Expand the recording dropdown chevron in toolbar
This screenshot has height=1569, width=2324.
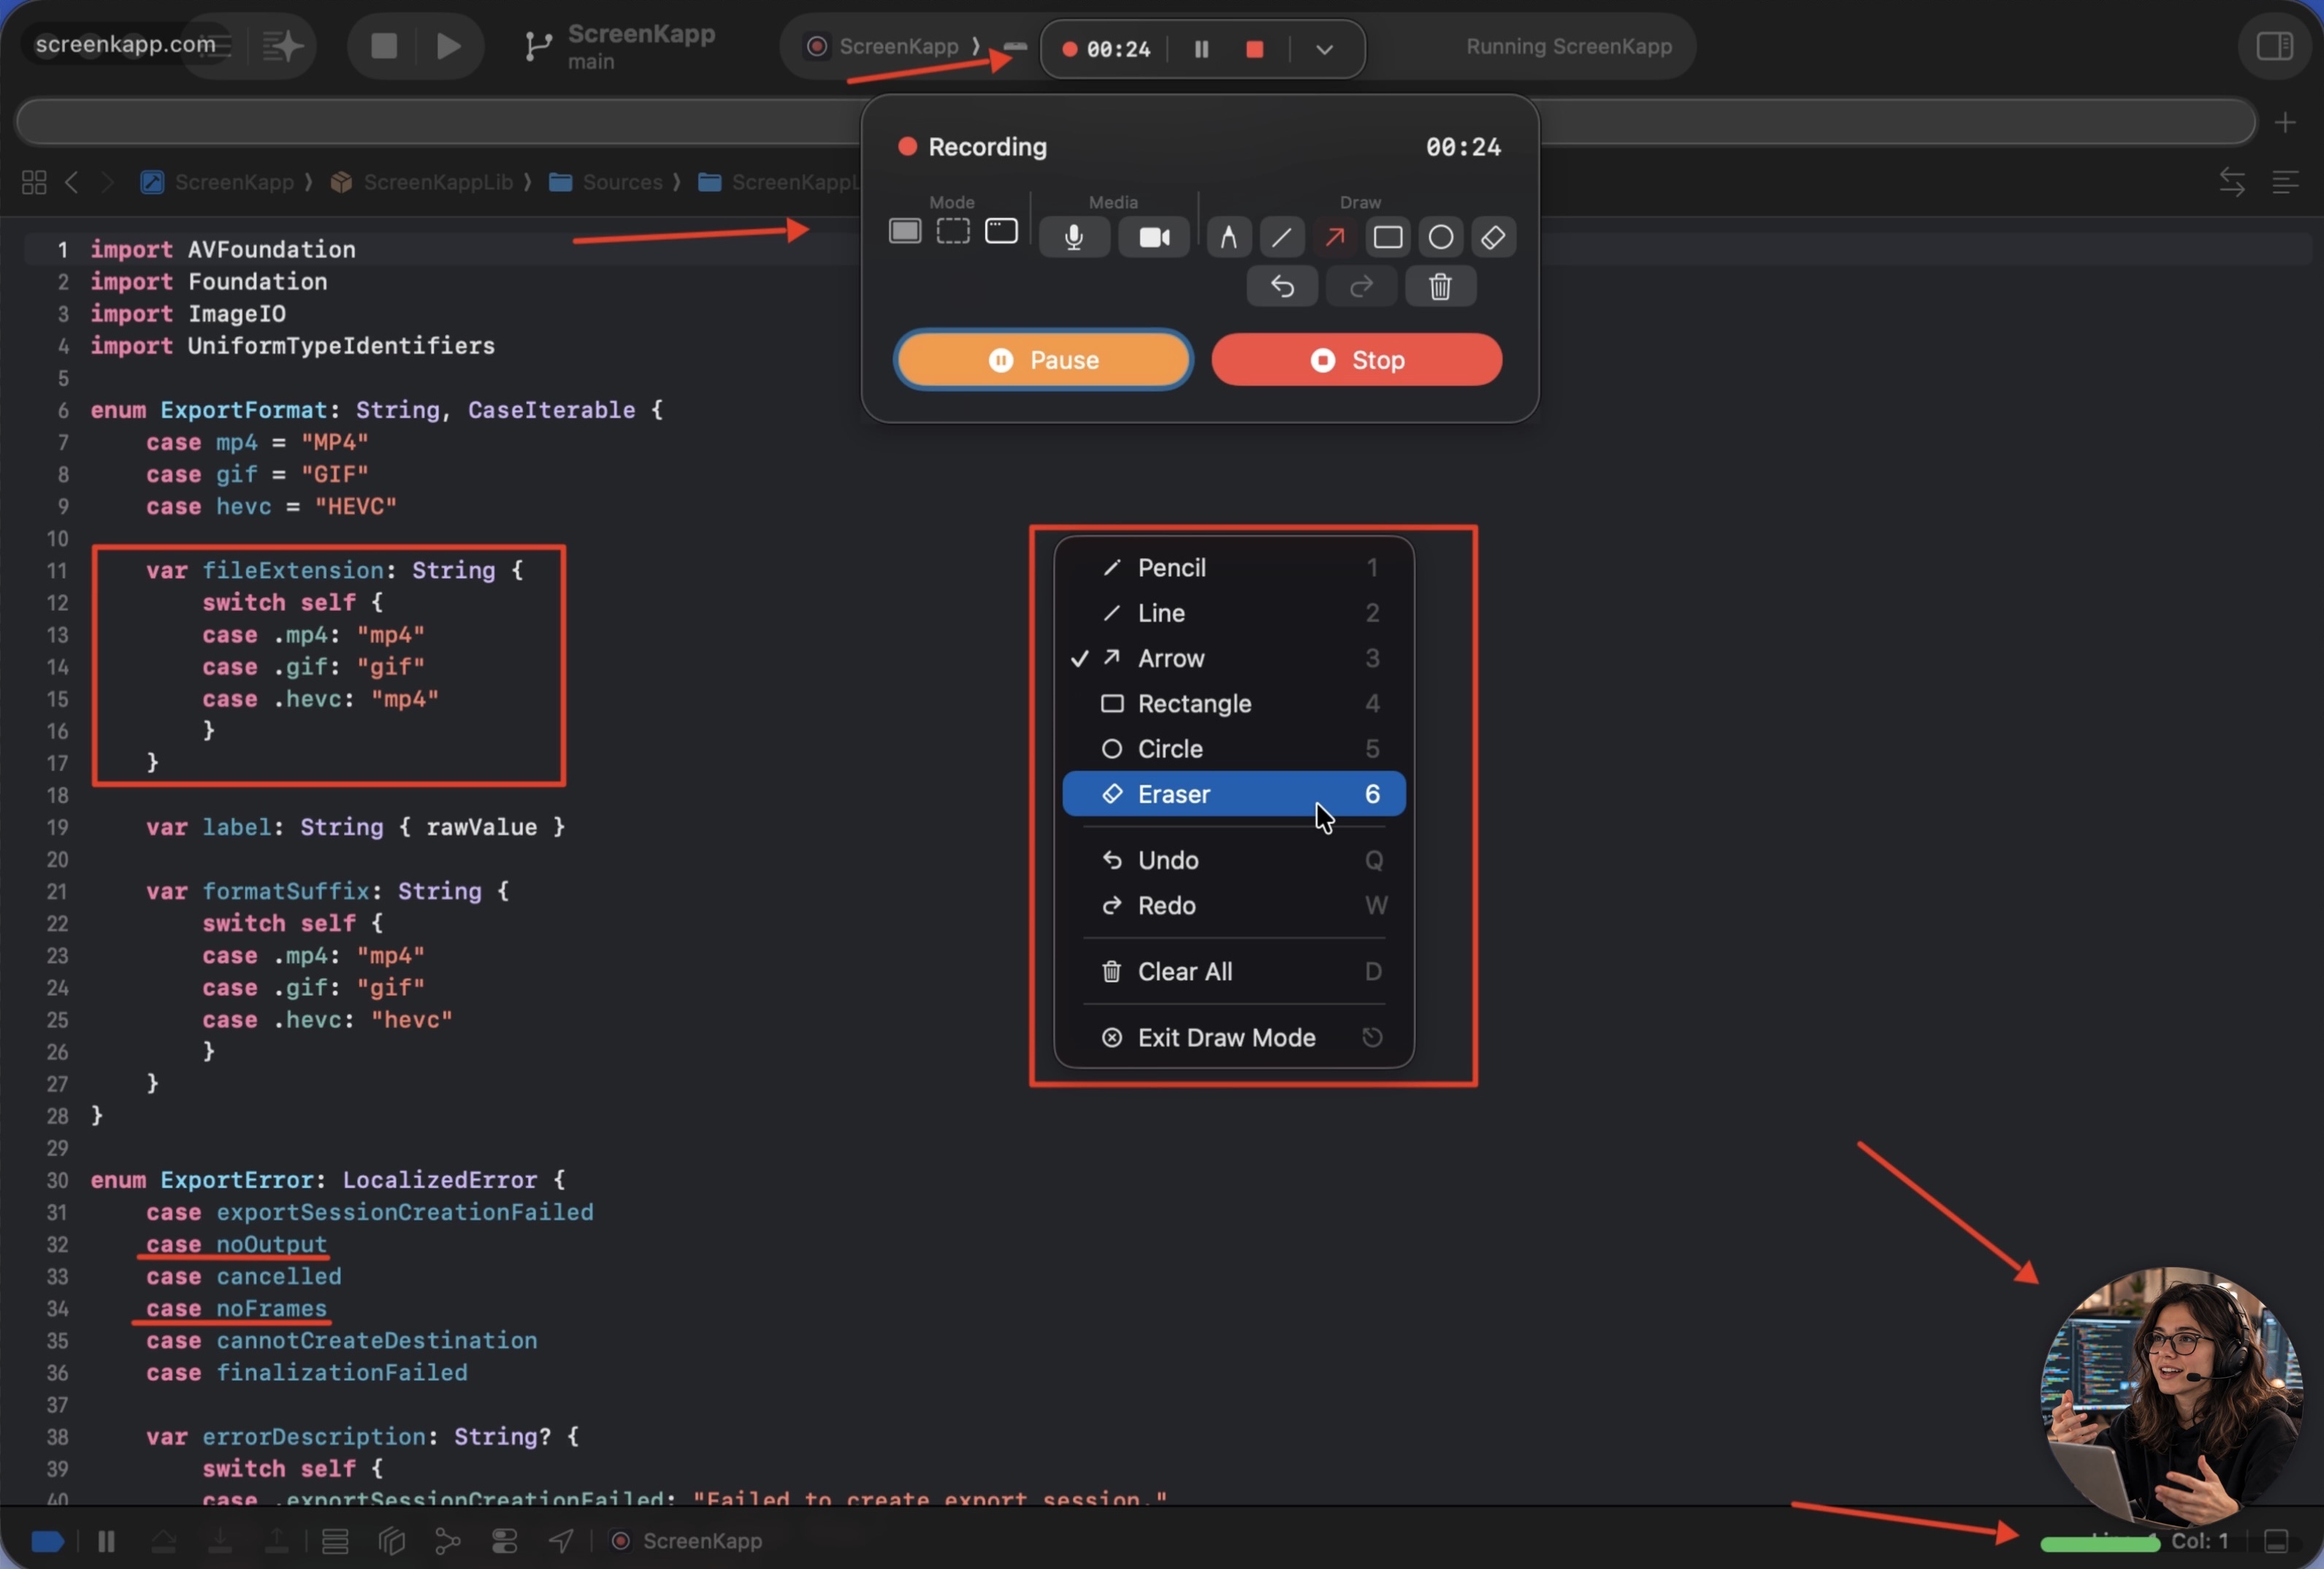click(x=1324, y=49)
